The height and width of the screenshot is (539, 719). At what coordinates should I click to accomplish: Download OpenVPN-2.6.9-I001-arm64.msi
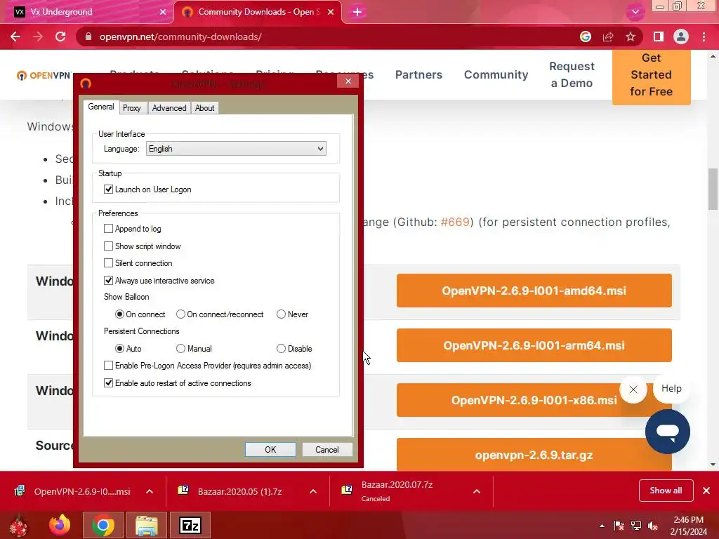click(534, 345)
